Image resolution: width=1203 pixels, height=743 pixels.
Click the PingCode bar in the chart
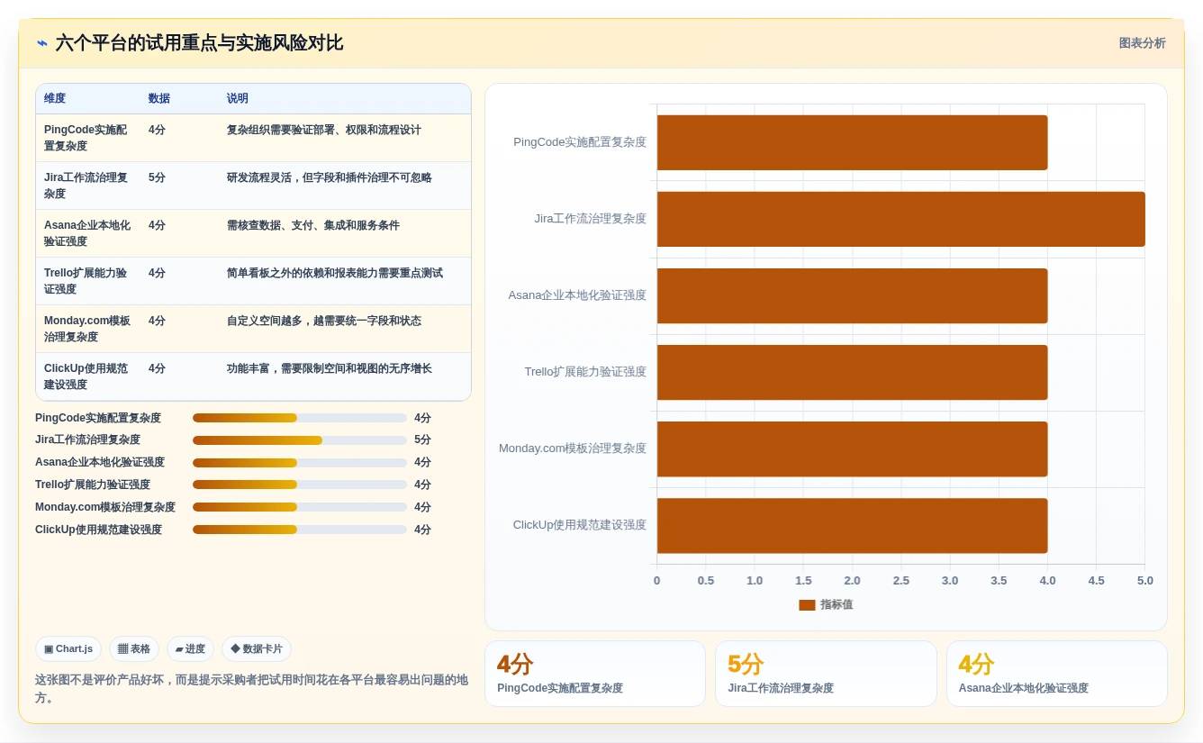tap(852, 142)
